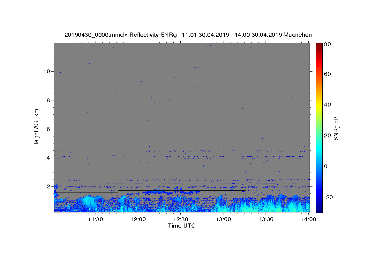The width and height of the screenshot is (383, 255).
Task: Click the 4 km height tick label
Action: 48,158
